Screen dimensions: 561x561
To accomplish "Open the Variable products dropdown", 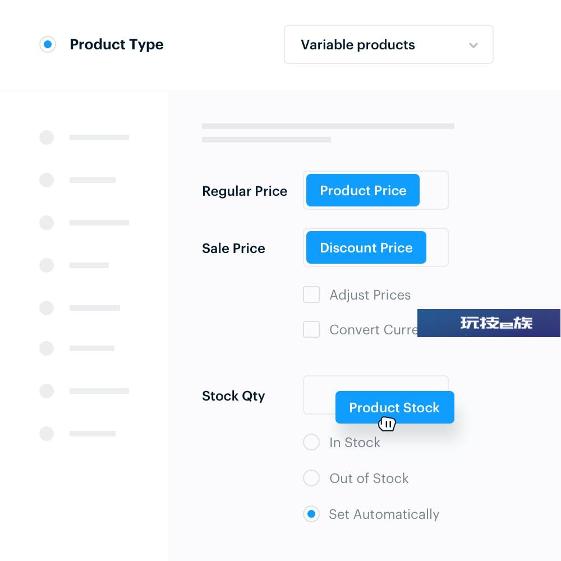I will (x=389, y=44).
